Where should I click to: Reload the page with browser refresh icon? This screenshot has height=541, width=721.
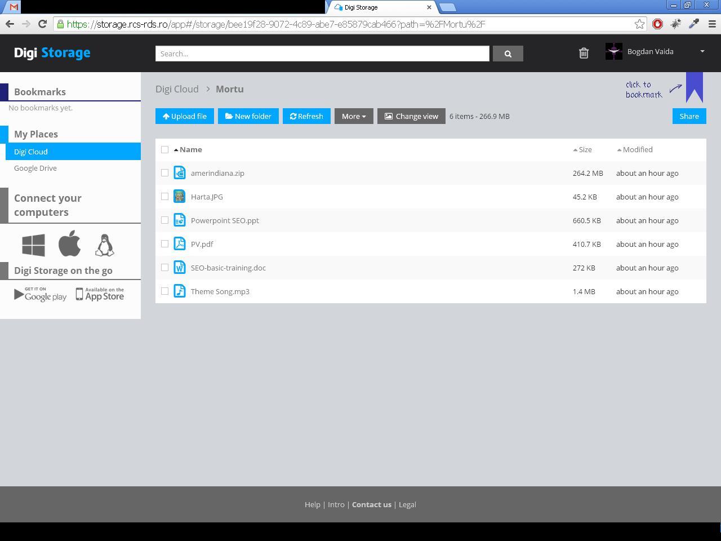pos(42,24)
